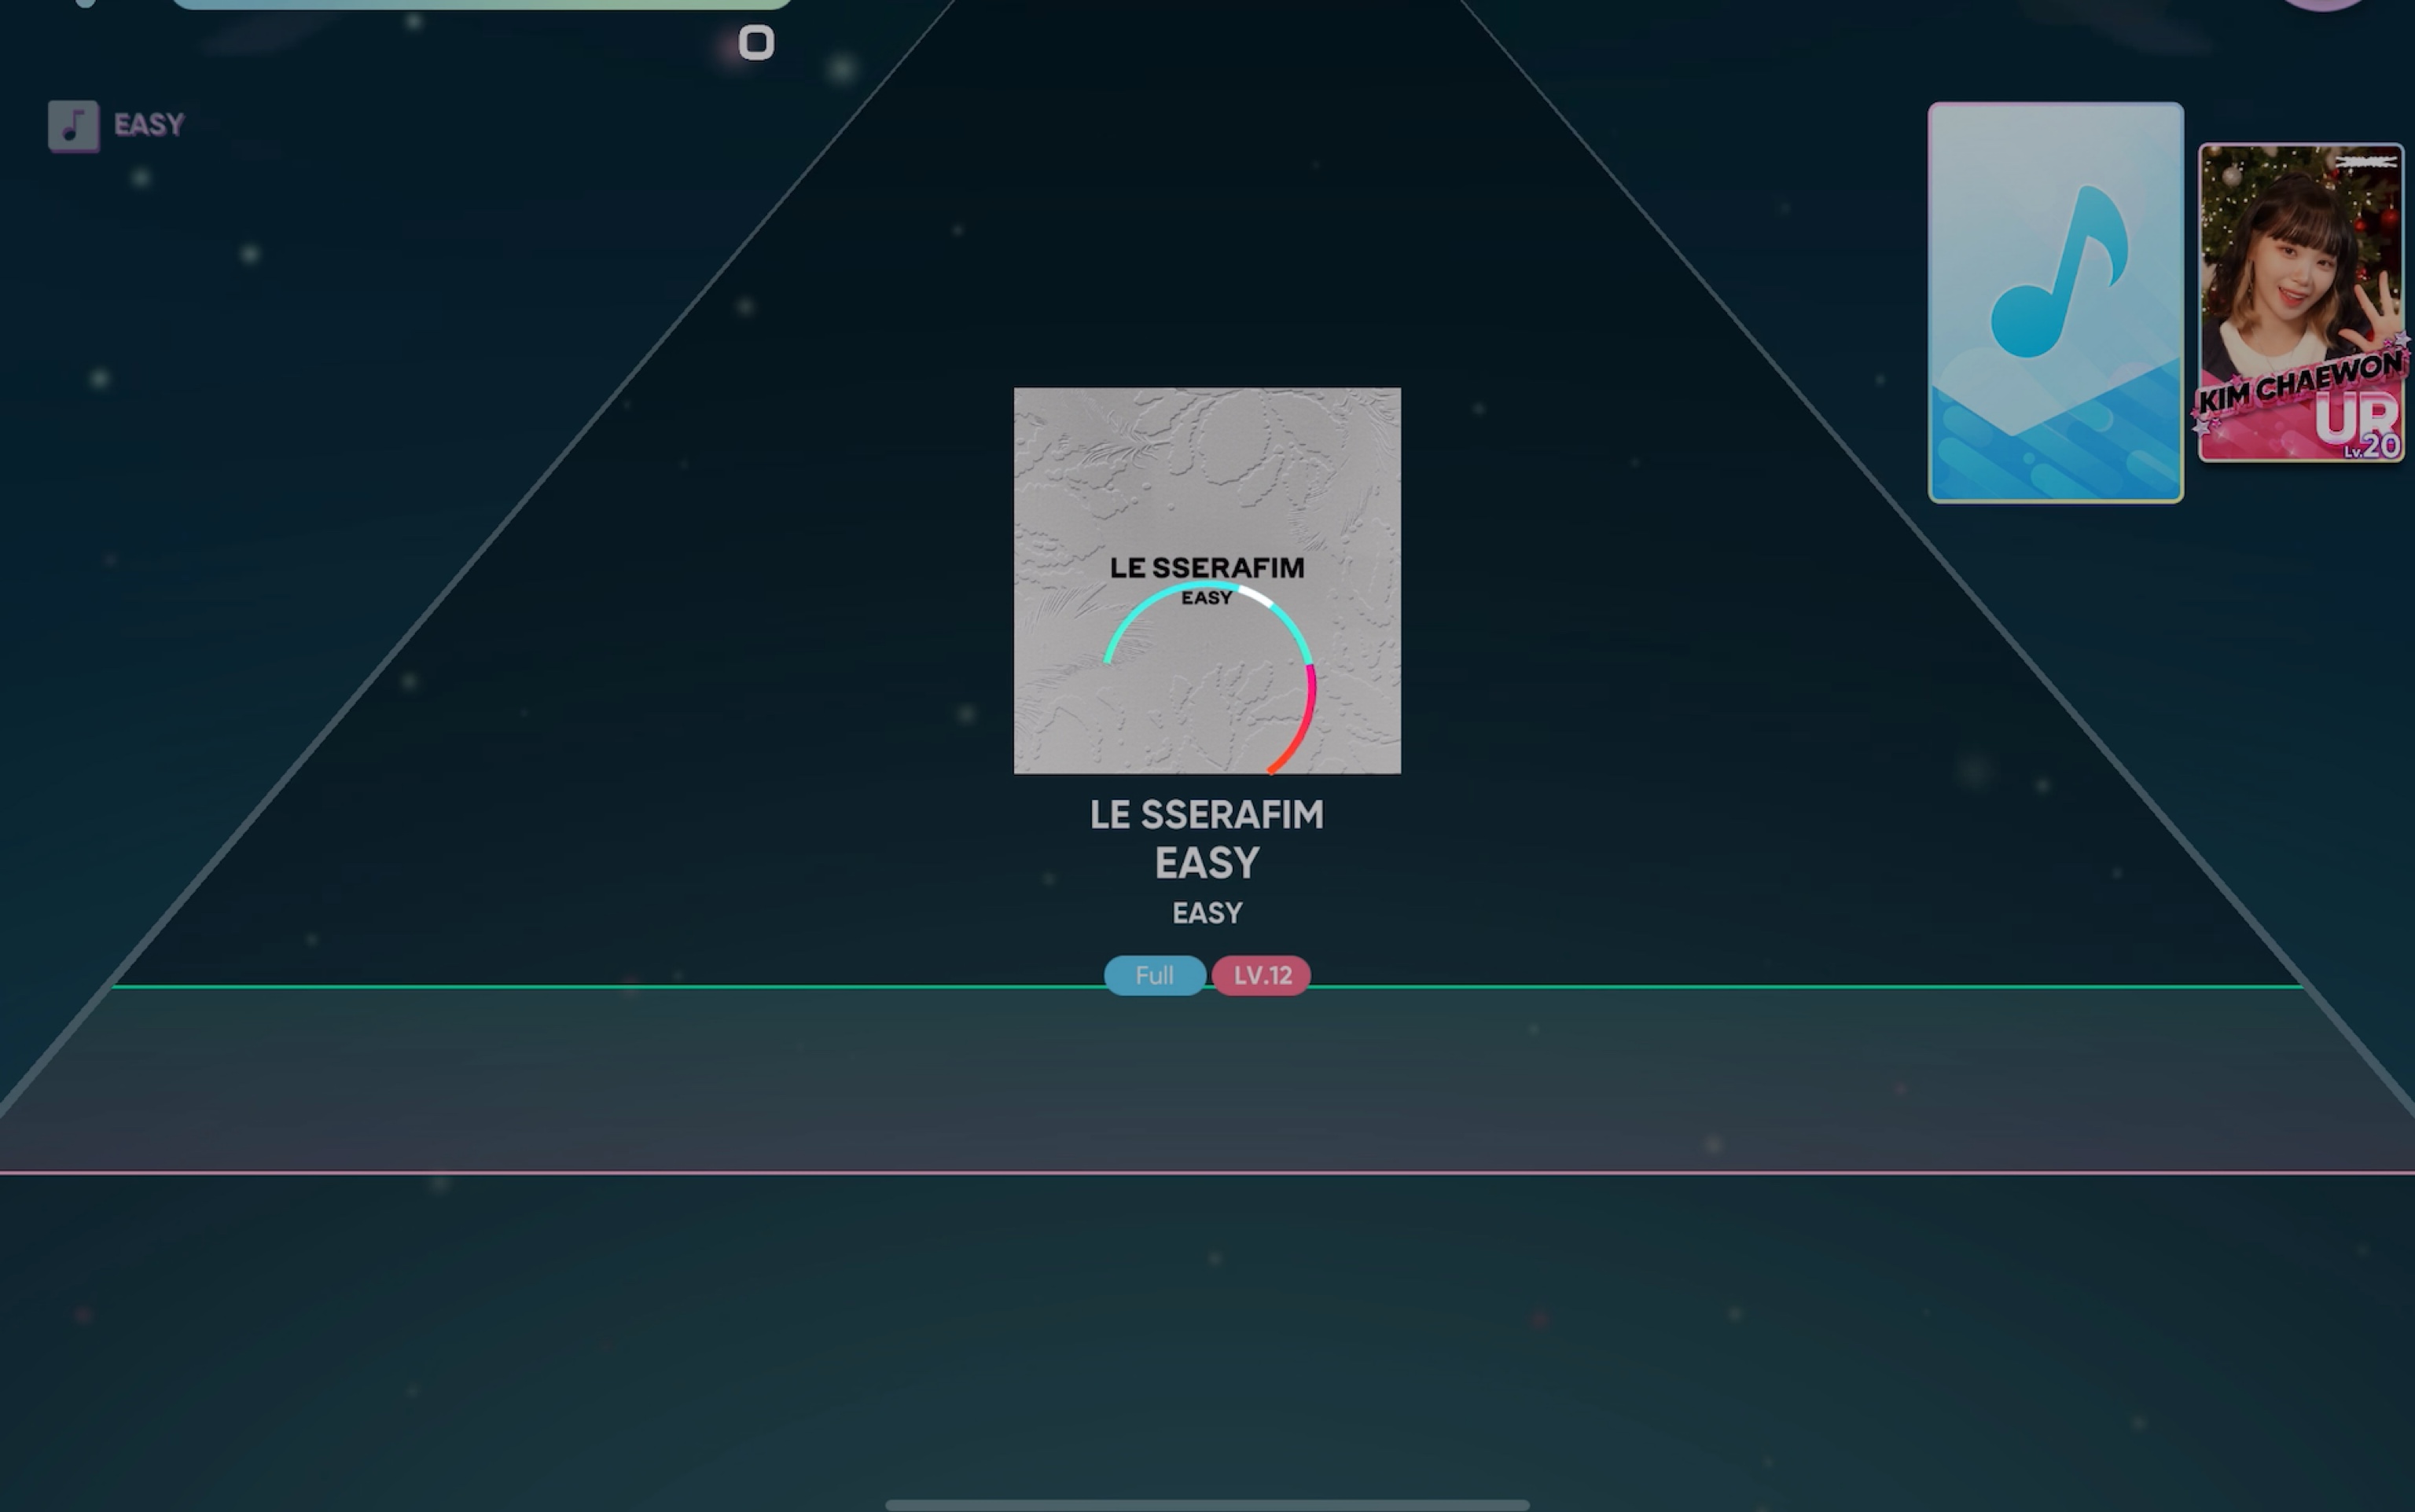2415x1512 pixels.
Task: Select the blue music note card
Action: point(2056,302)
